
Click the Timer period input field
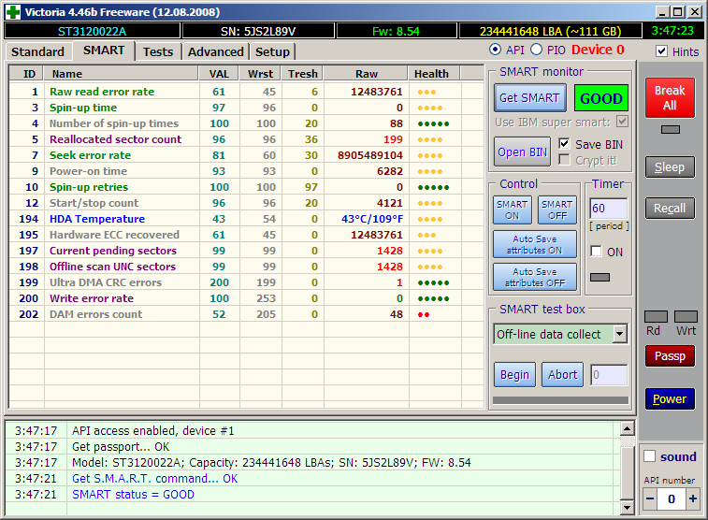(609, 209)
